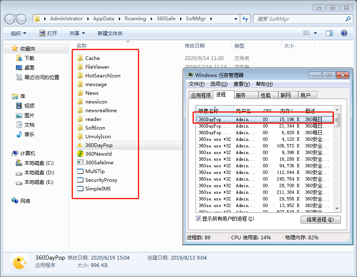Switch to 性能 tab
Image resolution: width=357 pixels, height=277 pixels.
coord(268,95)
